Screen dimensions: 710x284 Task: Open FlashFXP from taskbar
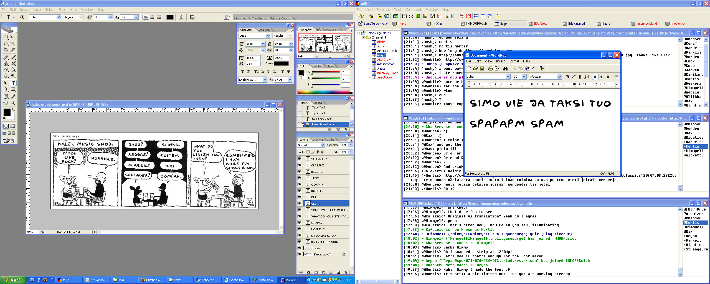[263, 280]
